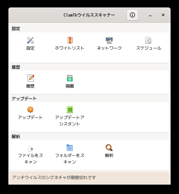Open the 履歴 notepad pencil icon
Viewport: 179px width, 194px height.
[30, 78]
